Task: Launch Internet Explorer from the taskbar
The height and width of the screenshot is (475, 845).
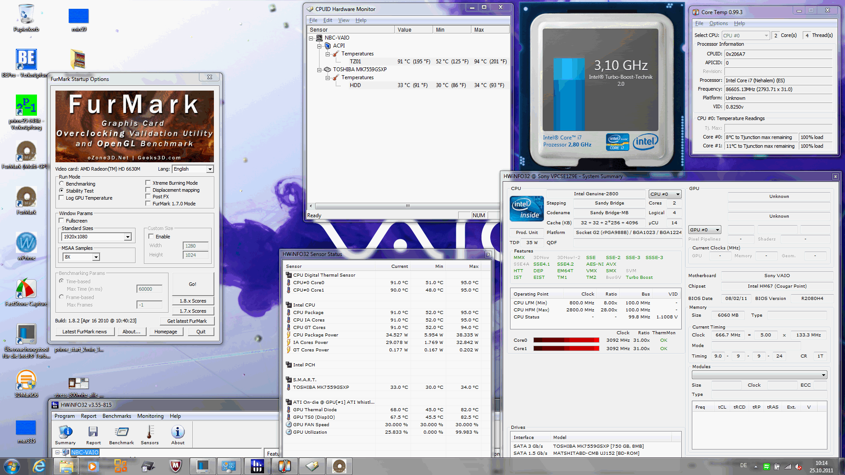Action: click(x=39, y=466)
